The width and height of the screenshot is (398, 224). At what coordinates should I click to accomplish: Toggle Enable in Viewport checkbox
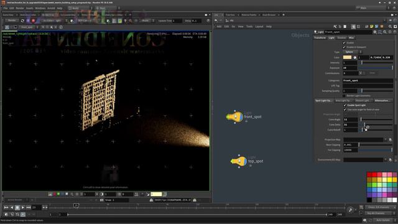(x=344, y=47)
